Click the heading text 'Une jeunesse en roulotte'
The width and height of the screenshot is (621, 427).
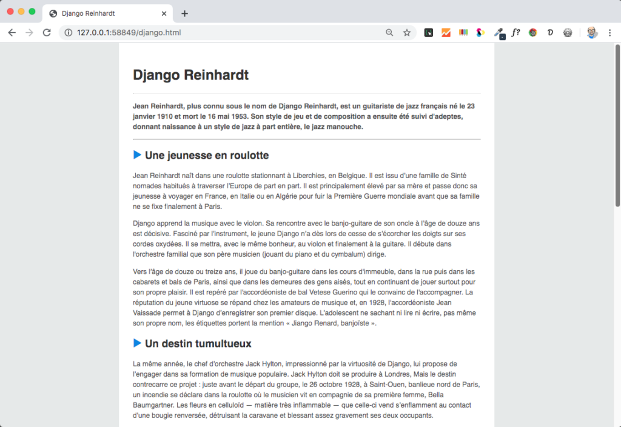tap(207, 156)
